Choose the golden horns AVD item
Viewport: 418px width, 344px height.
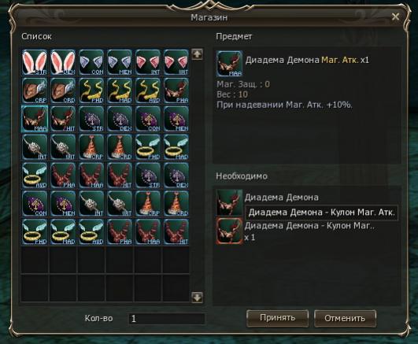pyautogui.click(x=148, y=91)
